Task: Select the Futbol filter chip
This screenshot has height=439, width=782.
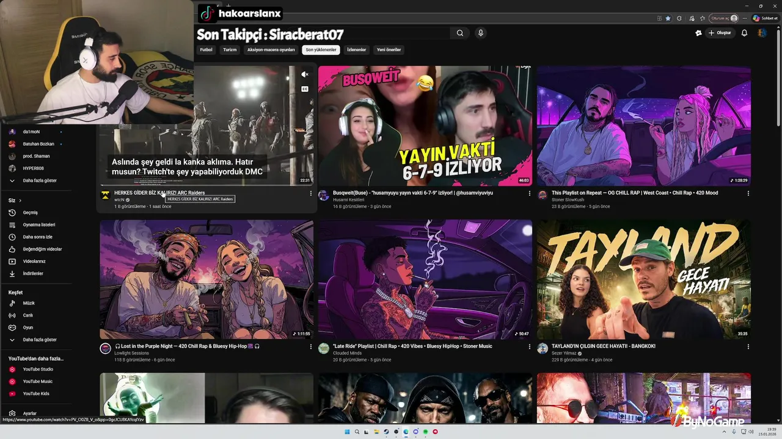Action: pyautogui.click(x=206, y=50)
